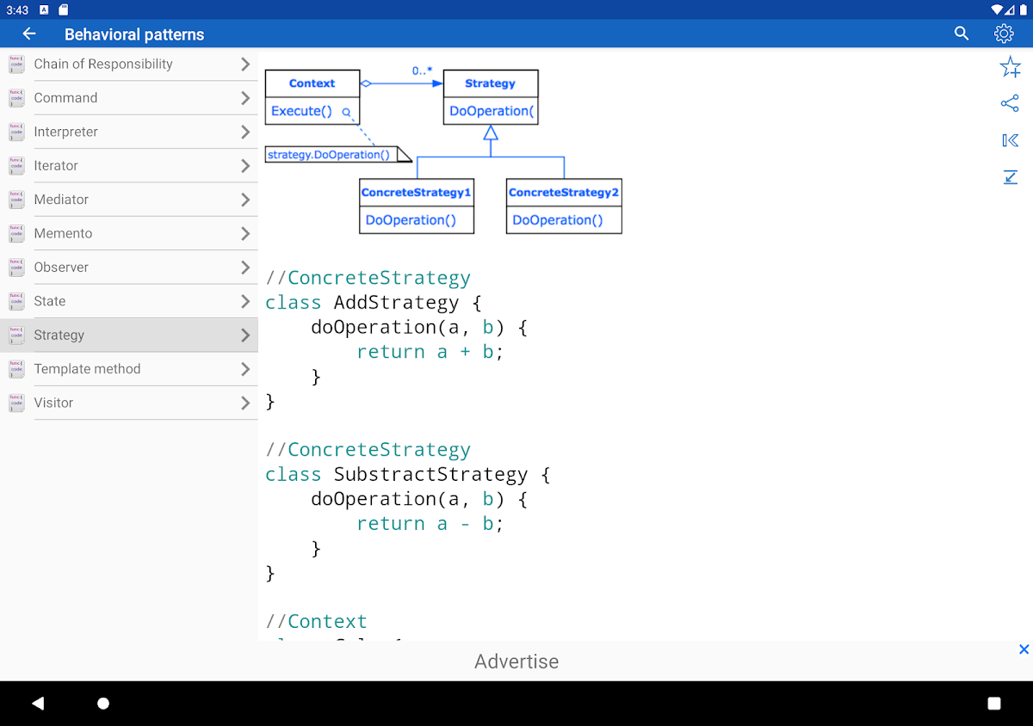Expand the Command item chevron
The height and width of the screenshot is (726, 1033).
tap(245, 98)
